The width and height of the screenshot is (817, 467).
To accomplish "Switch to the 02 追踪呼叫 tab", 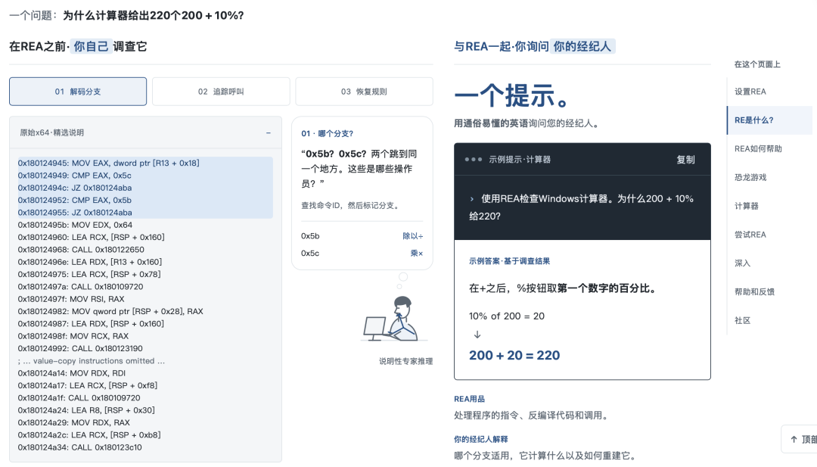I will point(221,92).
